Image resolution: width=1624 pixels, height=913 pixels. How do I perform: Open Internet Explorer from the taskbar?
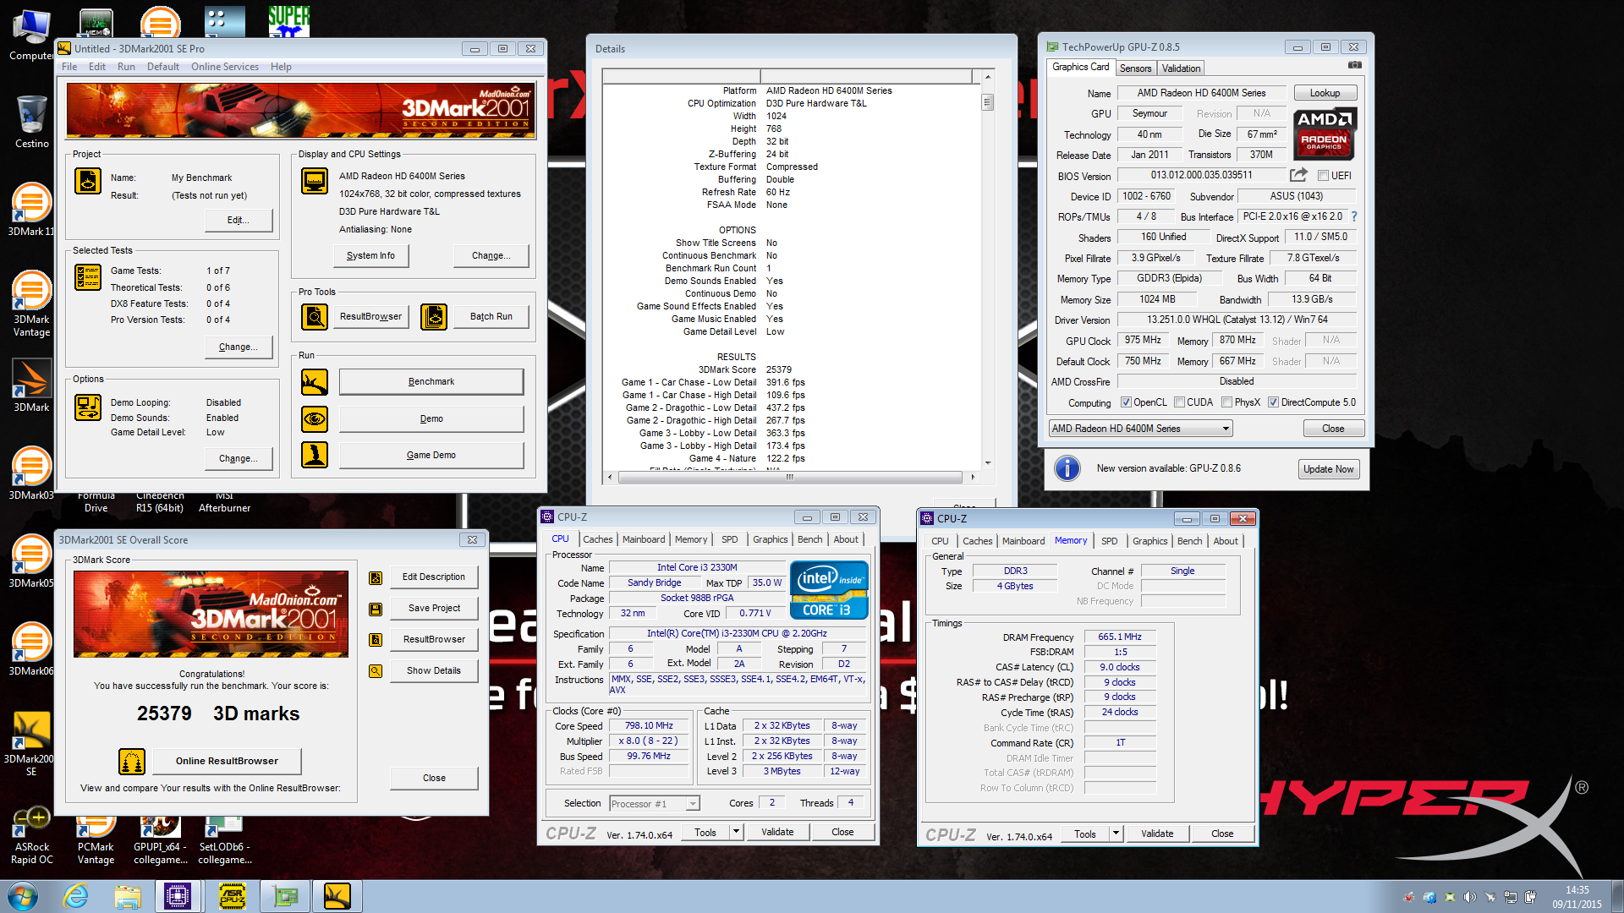coord(76,896)
